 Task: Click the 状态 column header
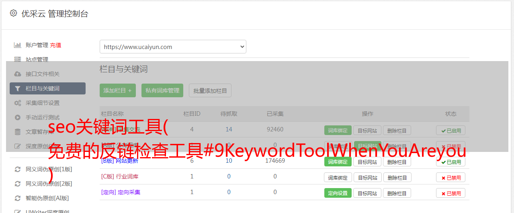tap(451, 114)
